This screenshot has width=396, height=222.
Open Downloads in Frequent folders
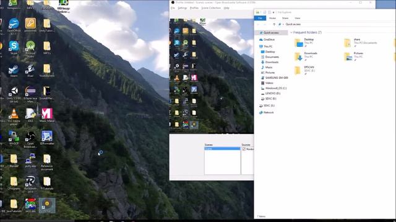(306, 57)
